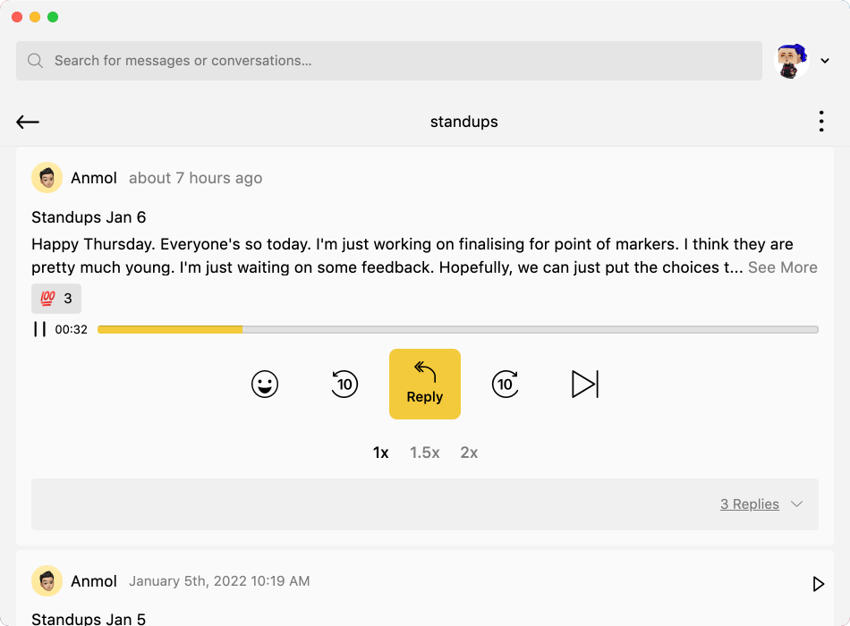Set playback speed to 2x
Image resolution: width=850 pixels, height=626 pixels.
tap(469, 453)
